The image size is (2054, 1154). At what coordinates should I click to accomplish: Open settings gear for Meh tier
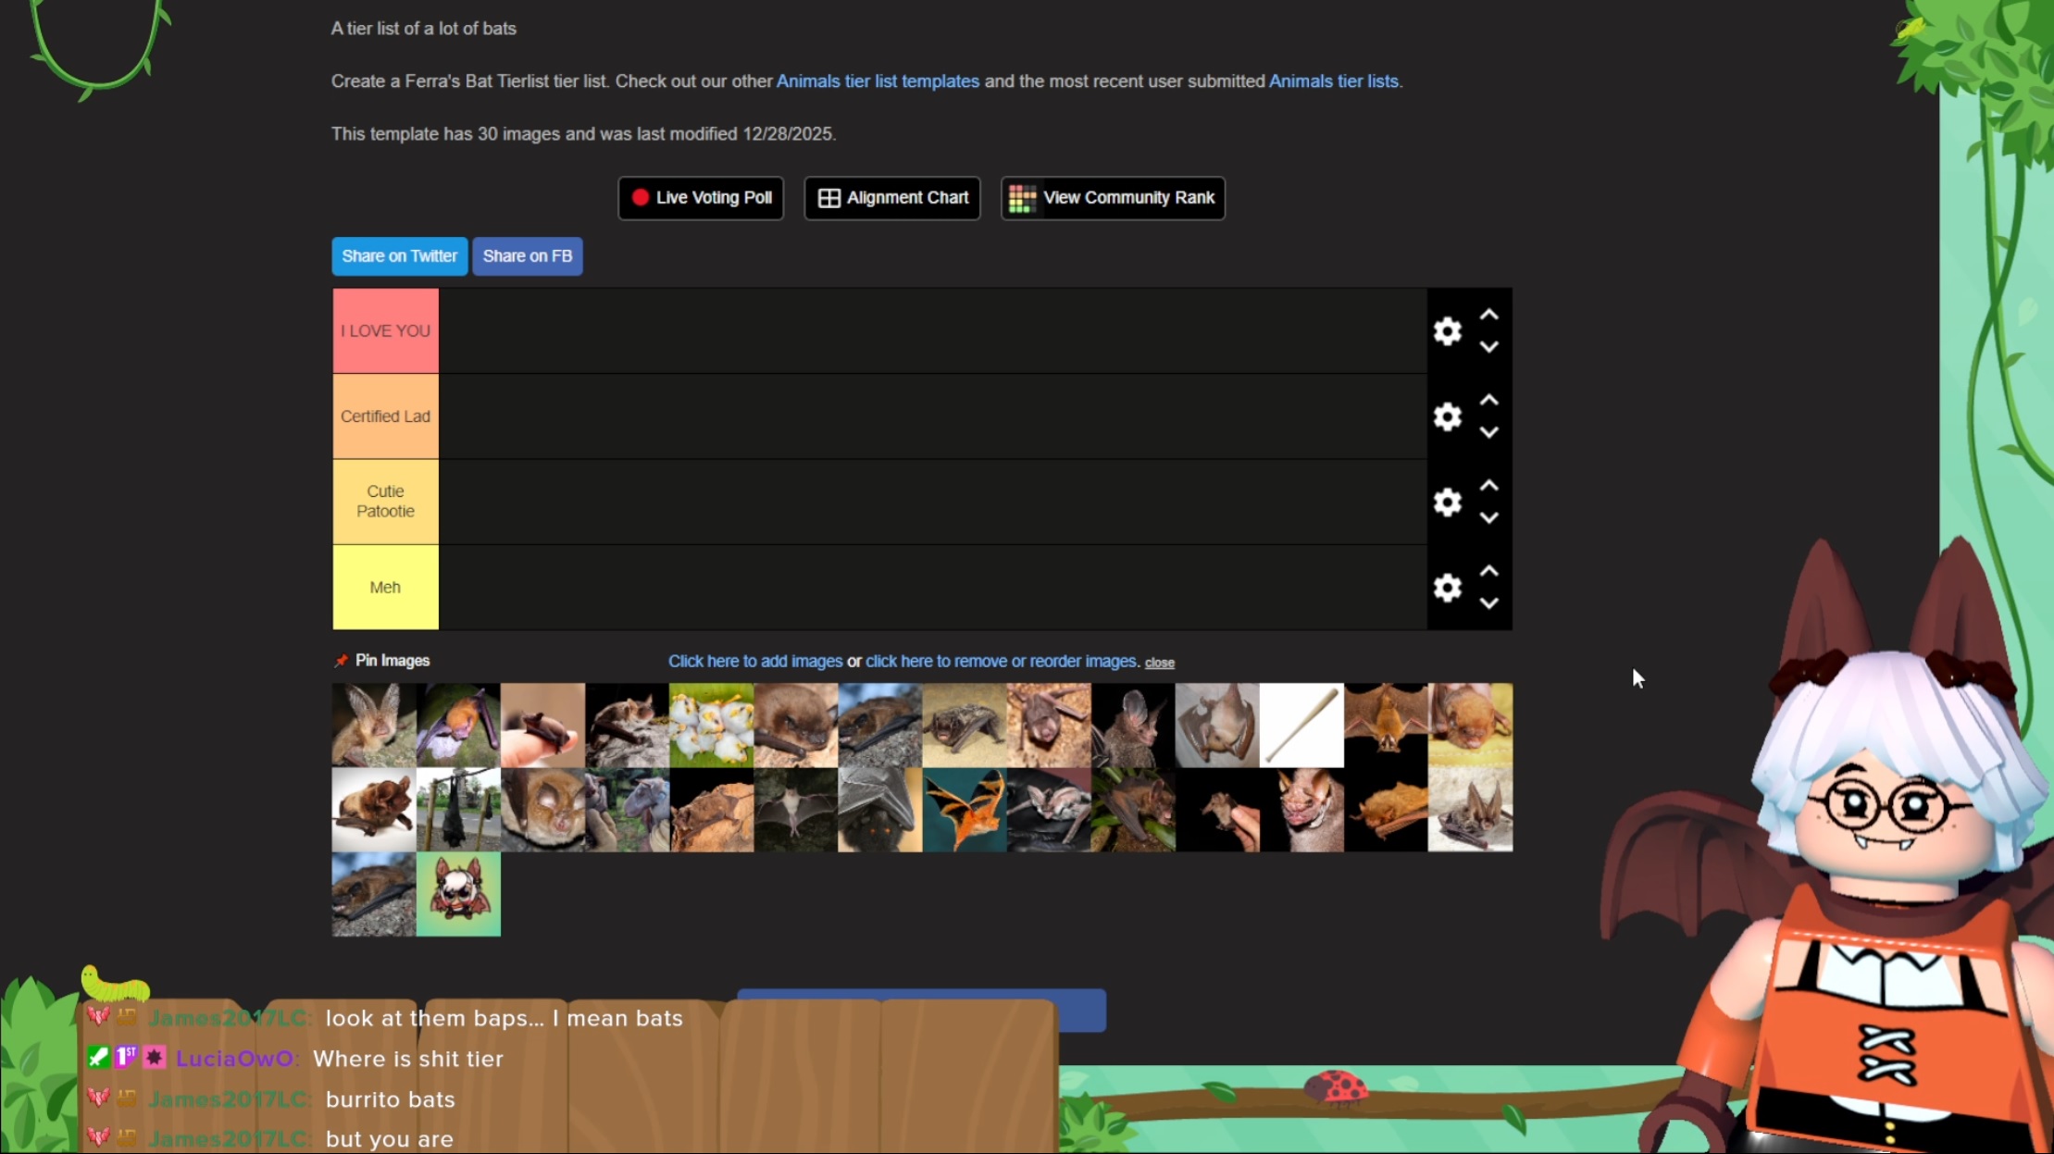pos(1447,588)
